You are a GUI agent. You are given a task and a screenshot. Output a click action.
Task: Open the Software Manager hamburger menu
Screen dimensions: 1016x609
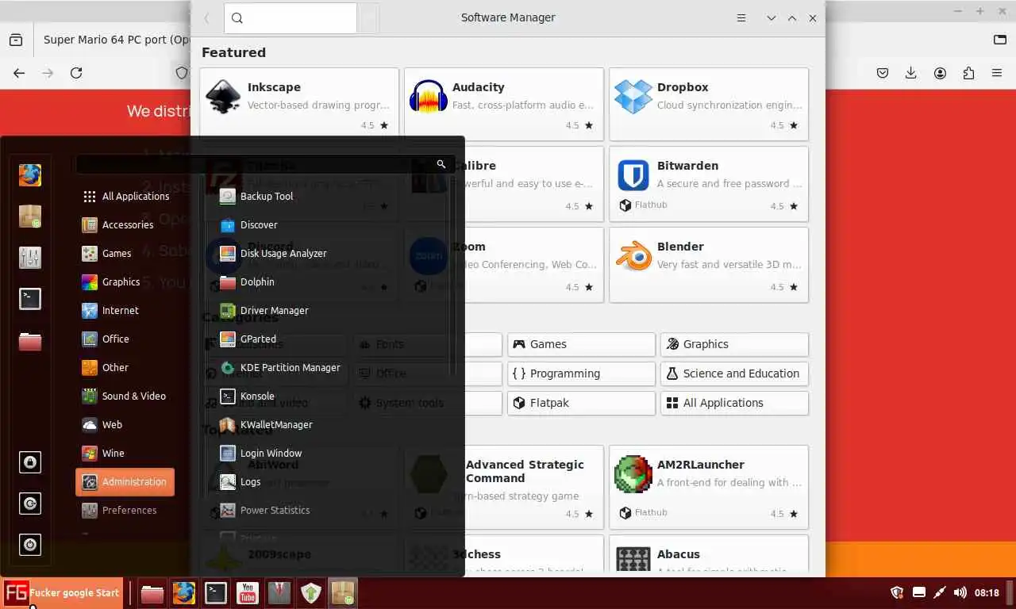tap(741, 17)
